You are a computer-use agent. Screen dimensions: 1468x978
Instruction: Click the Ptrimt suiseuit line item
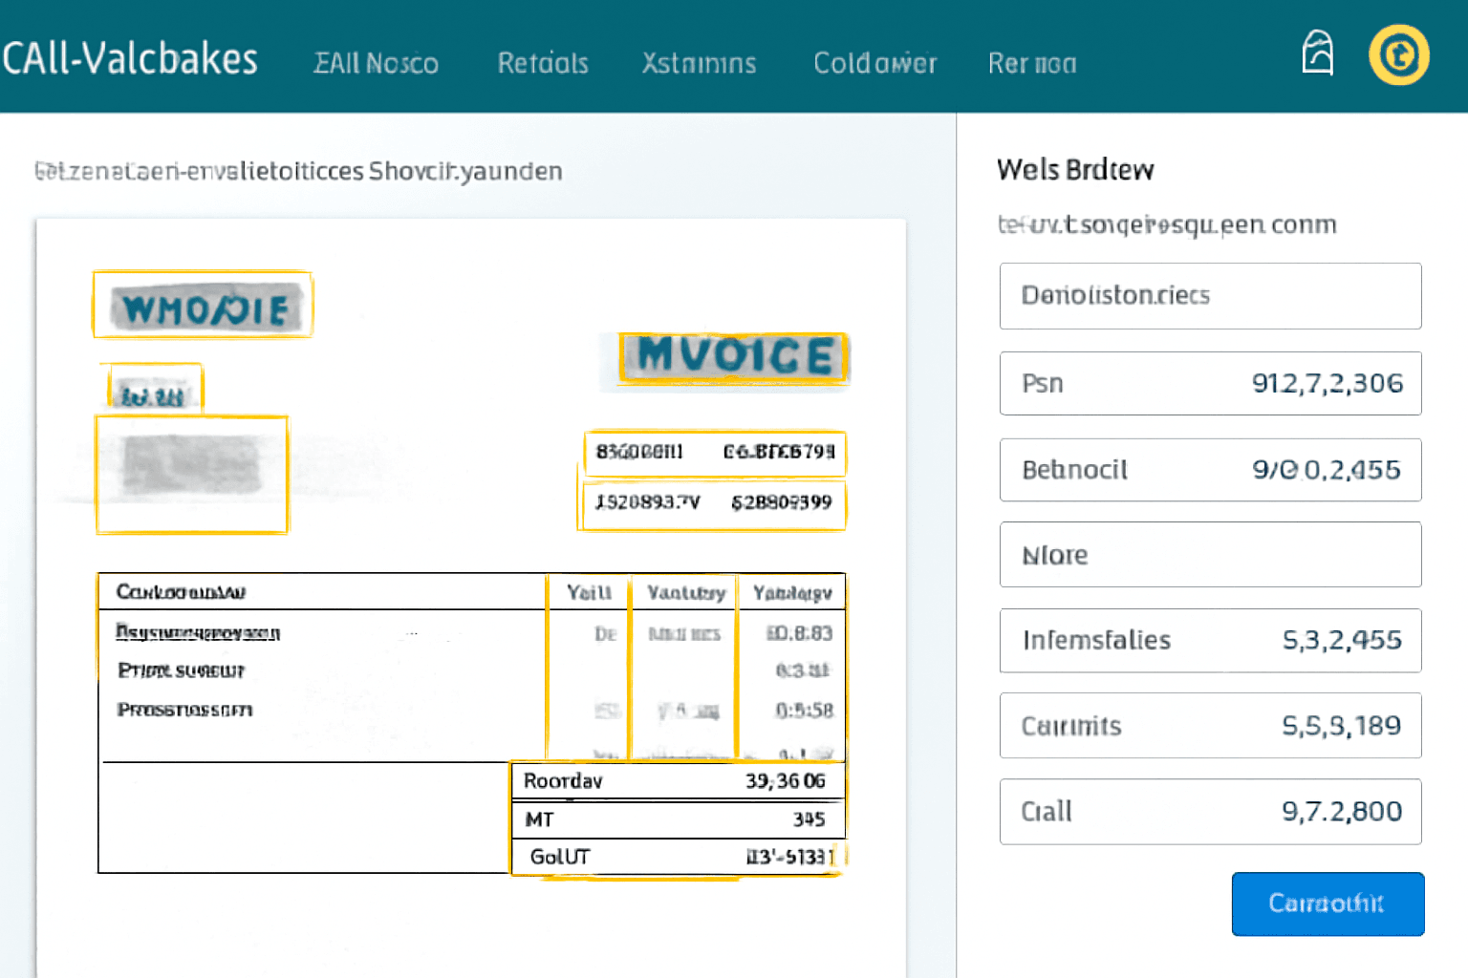point(182,670)
